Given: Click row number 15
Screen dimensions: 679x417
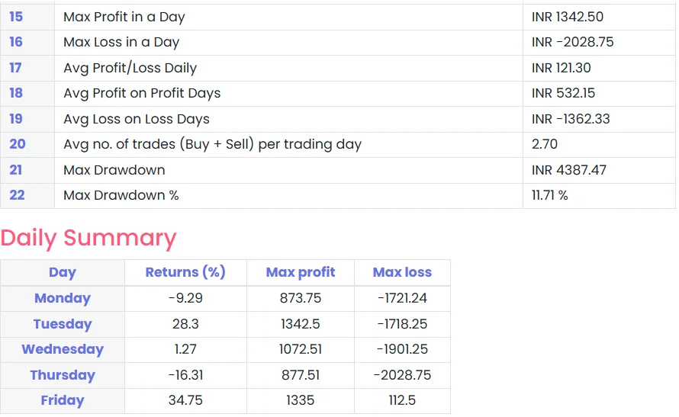Looking at the screenshot, I should point(16,17).
